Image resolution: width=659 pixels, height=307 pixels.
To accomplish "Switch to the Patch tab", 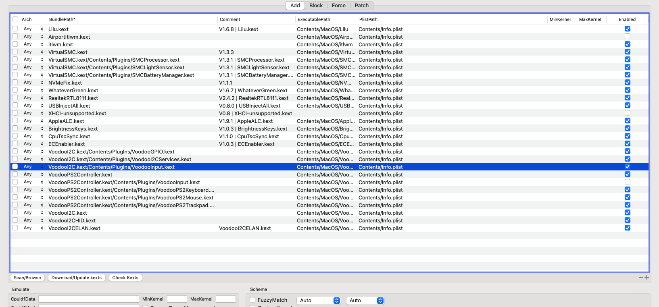I will click(361, 6).
